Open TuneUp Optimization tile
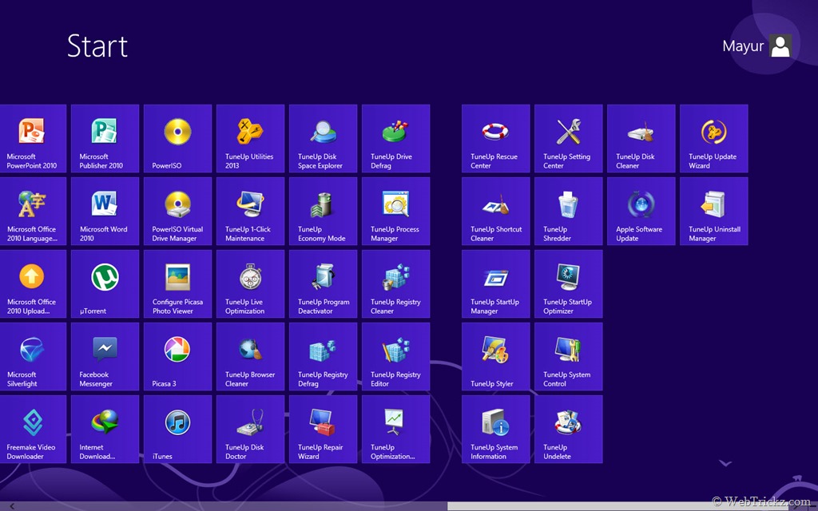This screenshot has width=818, height=511. (x=396, y=429)
